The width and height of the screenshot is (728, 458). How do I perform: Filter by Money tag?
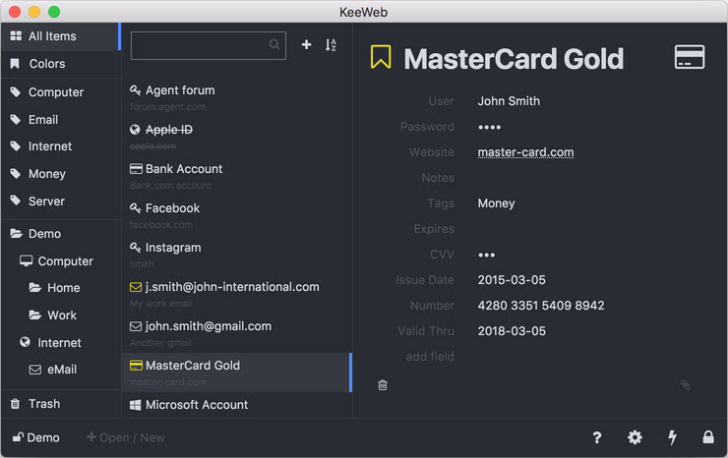(x=60, y=174)
